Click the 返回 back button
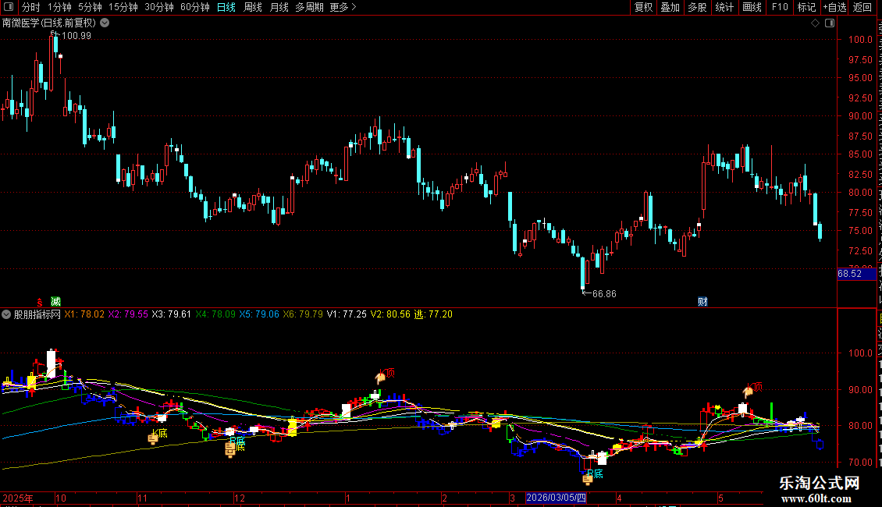The image size is (882, 507). tap(862, 7)
